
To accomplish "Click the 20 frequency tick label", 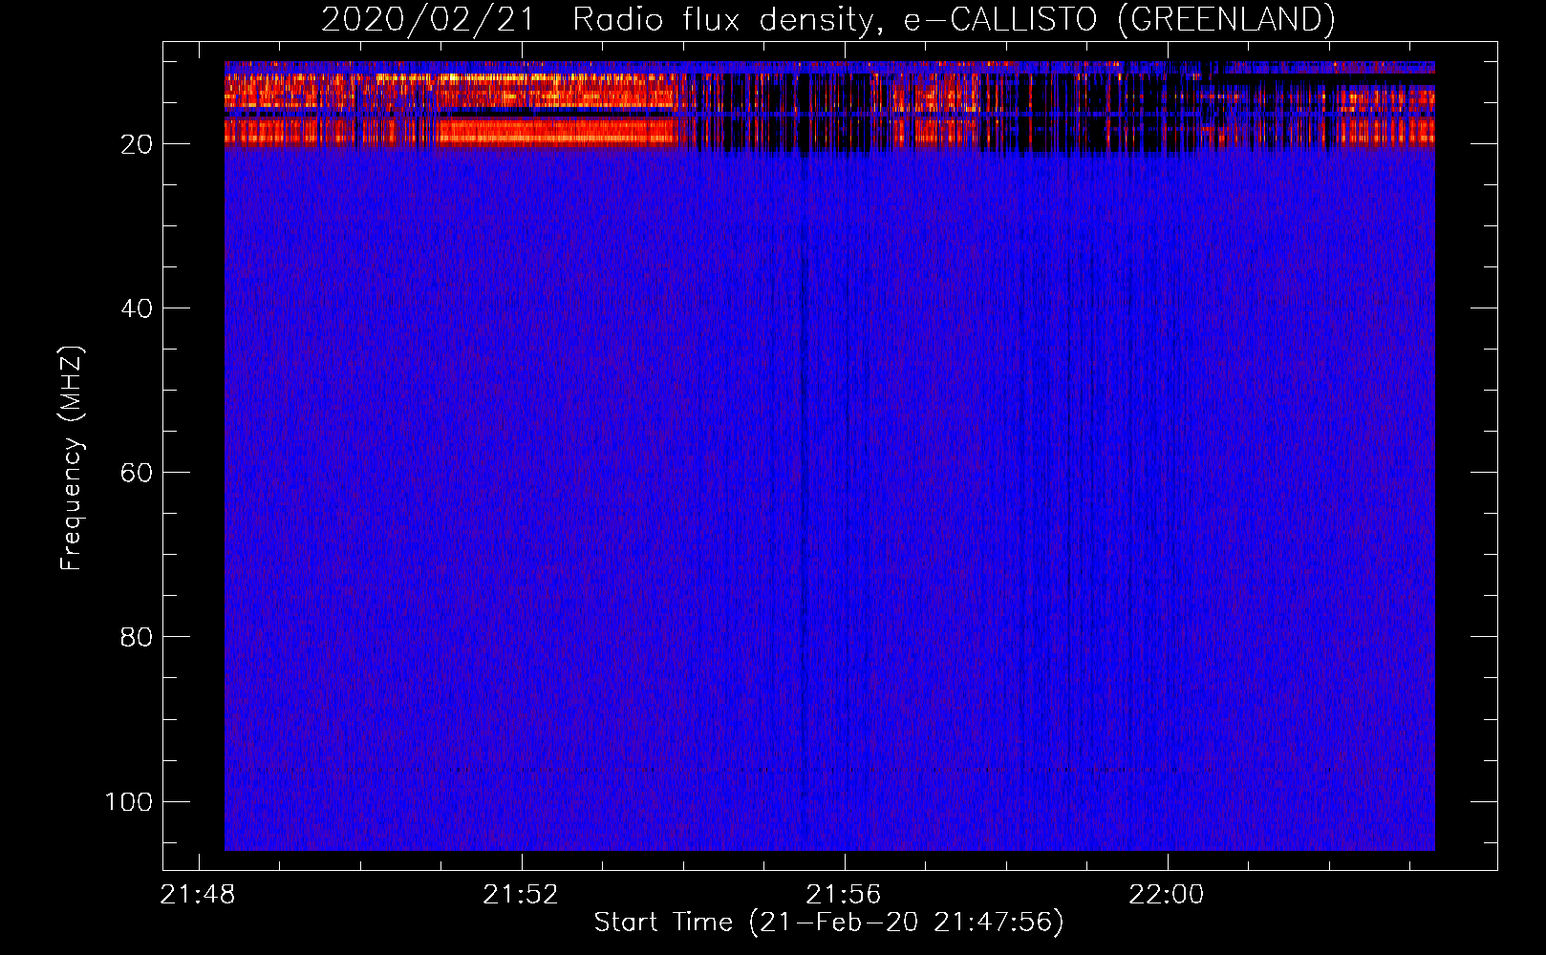I will (137, 144).
